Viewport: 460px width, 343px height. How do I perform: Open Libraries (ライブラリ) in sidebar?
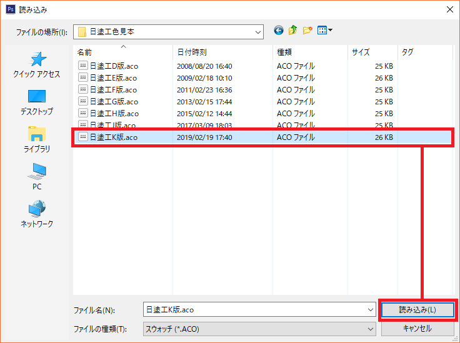coord(37,140)
